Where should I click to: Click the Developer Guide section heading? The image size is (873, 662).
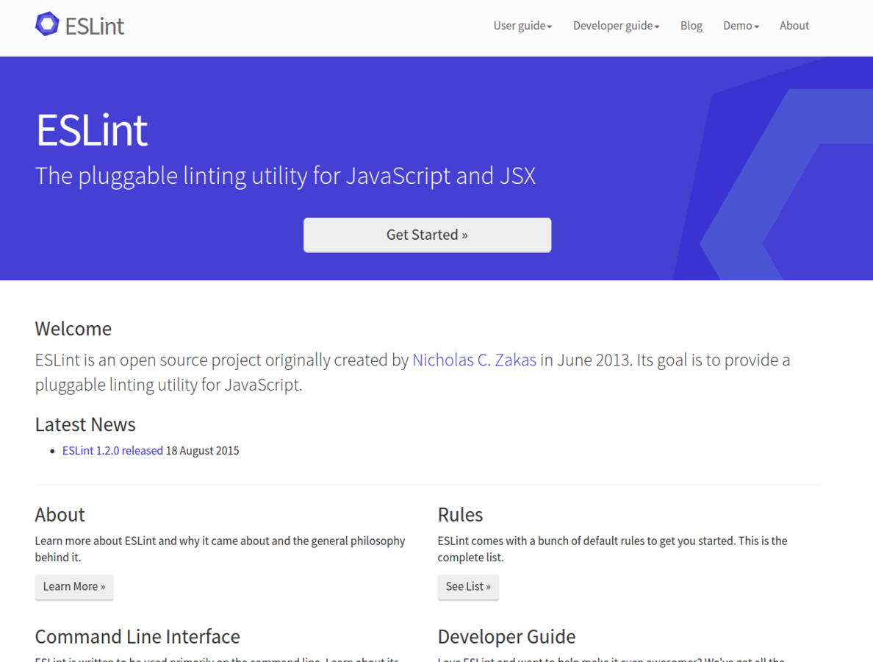[506, 637]
